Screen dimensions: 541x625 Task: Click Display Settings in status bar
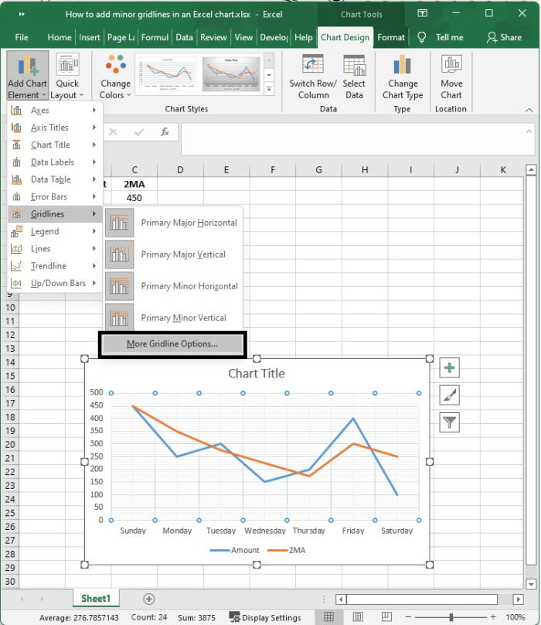pyautogui.click(x=265, y=617)
